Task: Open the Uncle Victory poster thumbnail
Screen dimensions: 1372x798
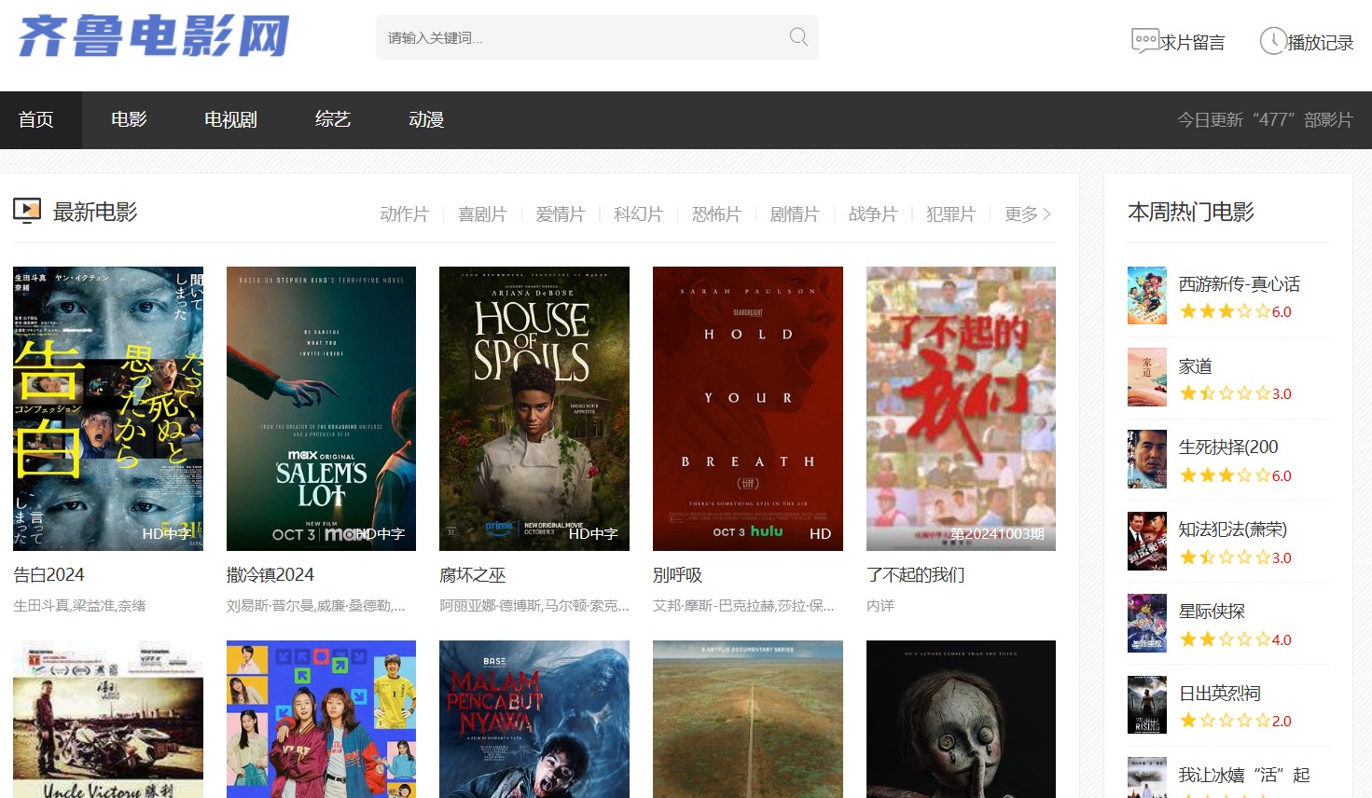Action: pyautogui.click(x=108, y=719)
